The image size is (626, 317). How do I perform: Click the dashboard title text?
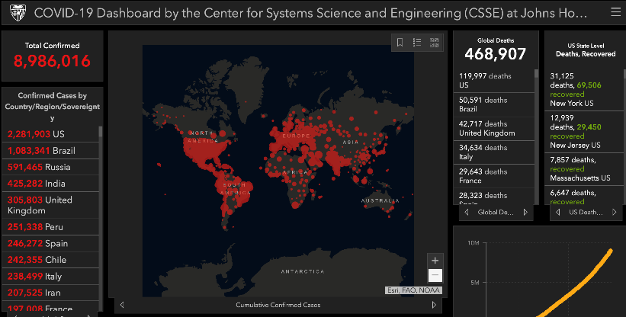click(x=310, y=13)
